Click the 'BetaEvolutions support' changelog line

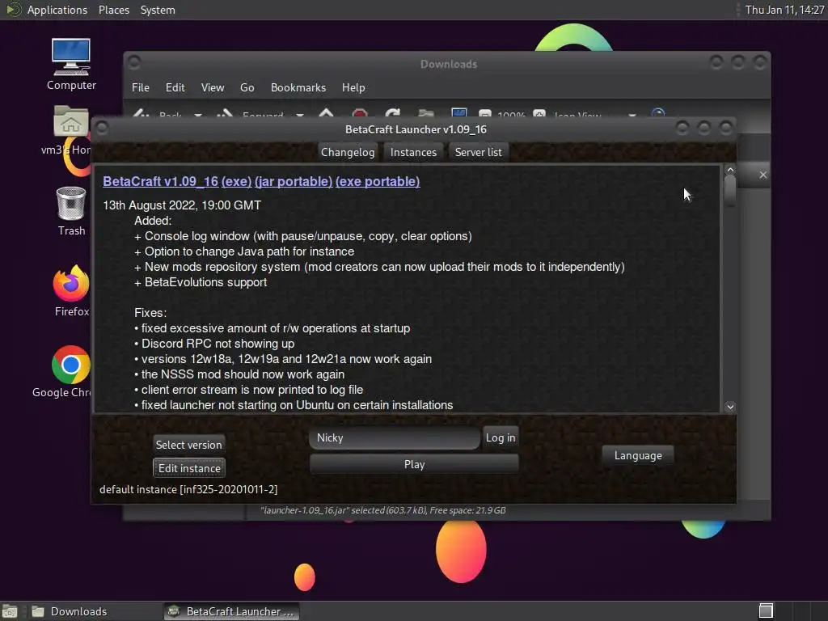(x=201, y=282)
